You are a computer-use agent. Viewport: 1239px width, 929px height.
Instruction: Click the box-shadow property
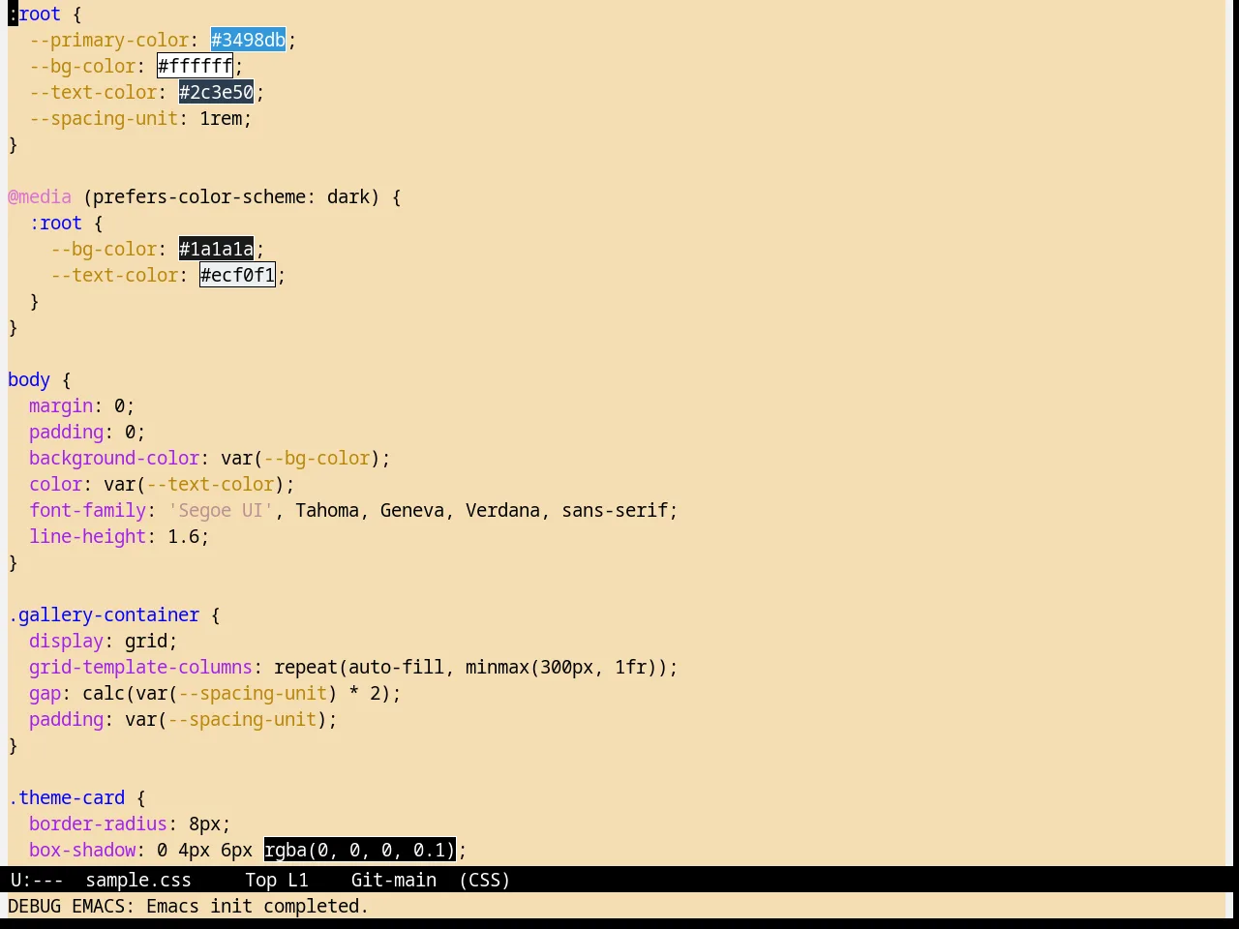(82, 850)
